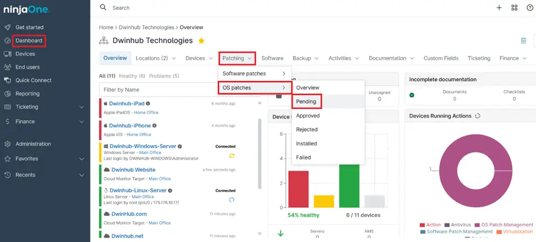Click the plus add icon in top bar

click(x=499, y=8)
